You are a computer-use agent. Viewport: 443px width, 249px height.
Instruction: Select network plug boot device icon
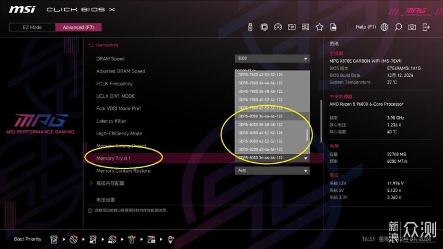170,239
